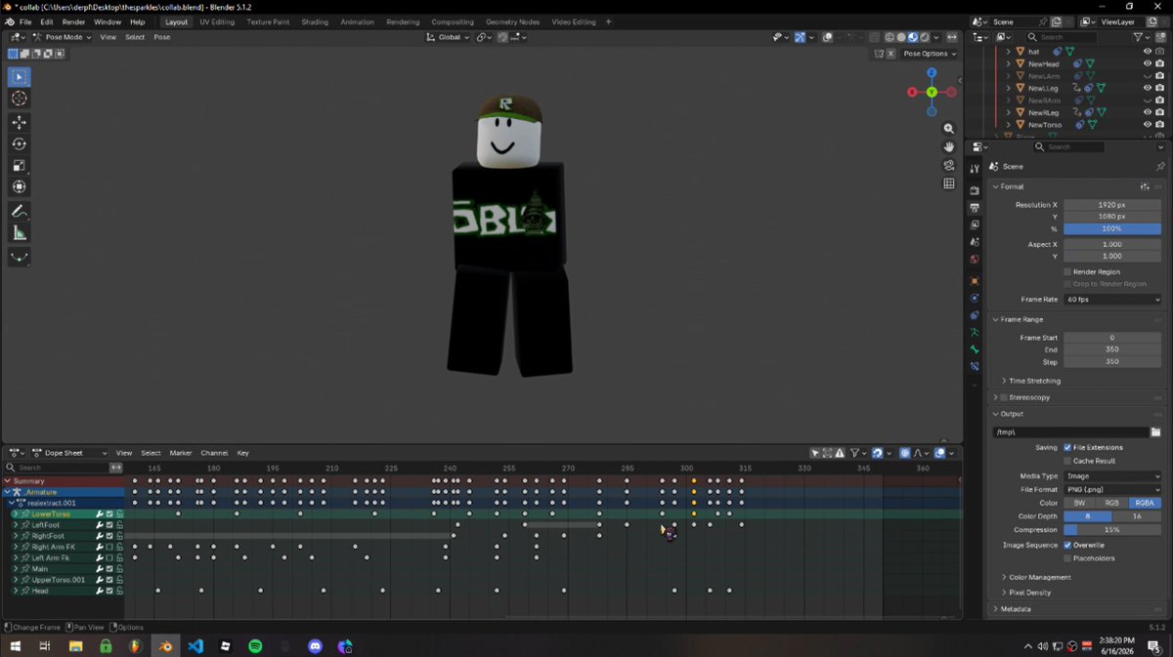Open the Frame Rate dropdown
Image resolution: width=1173 pixels, height=657 pixels.
[1112, 299]
